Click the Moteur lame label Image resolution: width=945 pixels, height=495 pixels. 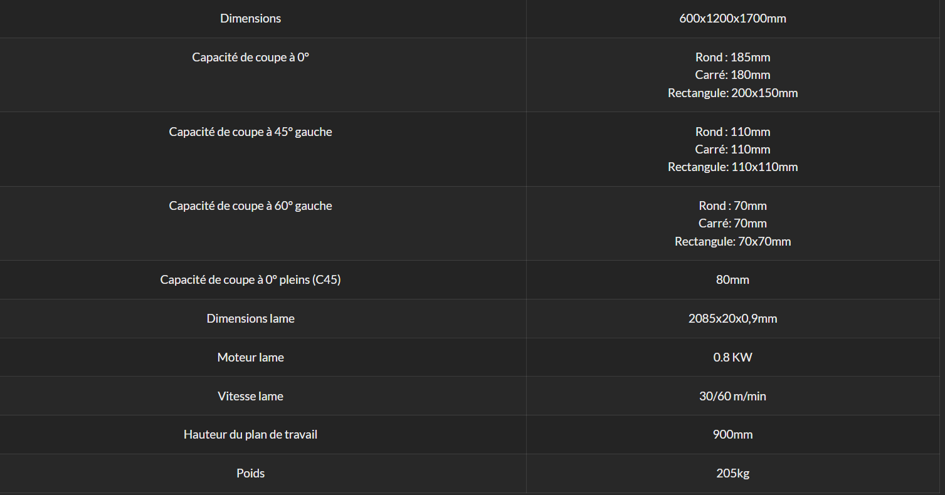point(250,357)
